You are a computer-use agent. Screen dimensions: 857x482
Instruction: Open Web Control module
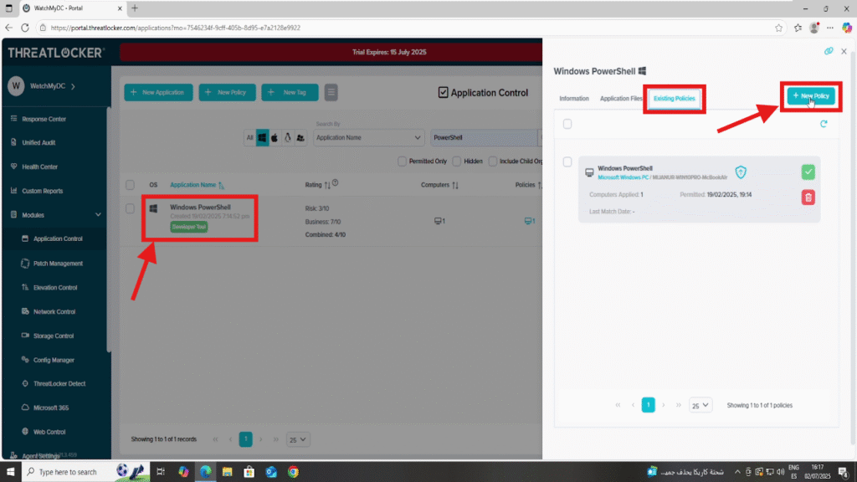click(x=49, y=432)
